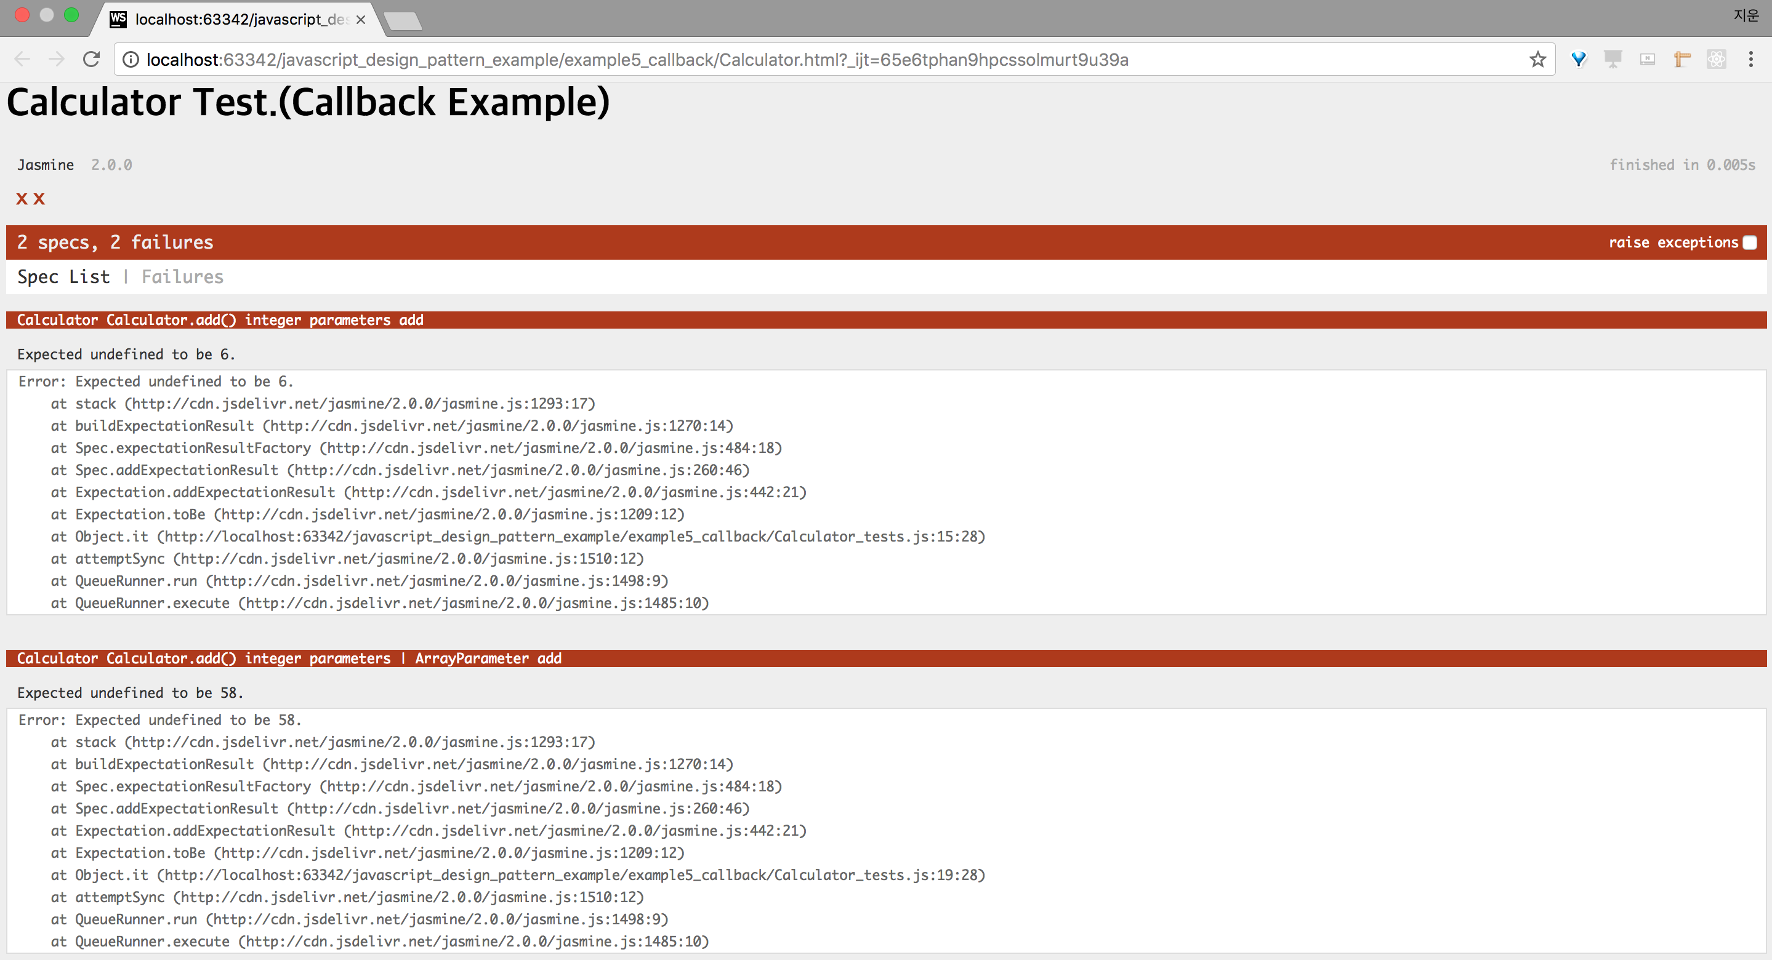Screen dimensions: 1772x960
Task: Reload the page with the refresh icon
Action: pyautogui.click(x=92, y=60)
